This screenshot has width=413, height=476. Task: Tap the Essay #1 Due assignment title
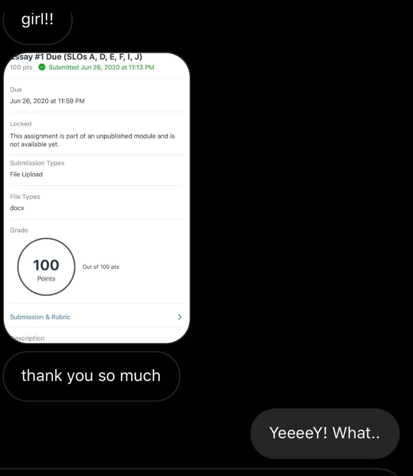click(x=76, y=57)
